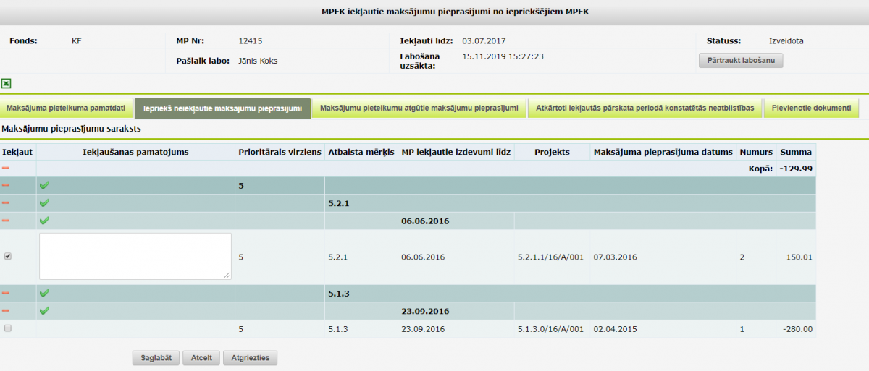Click green checkmark in the 5.1.3 group row
869x371 pixels.
click(44, 294)
